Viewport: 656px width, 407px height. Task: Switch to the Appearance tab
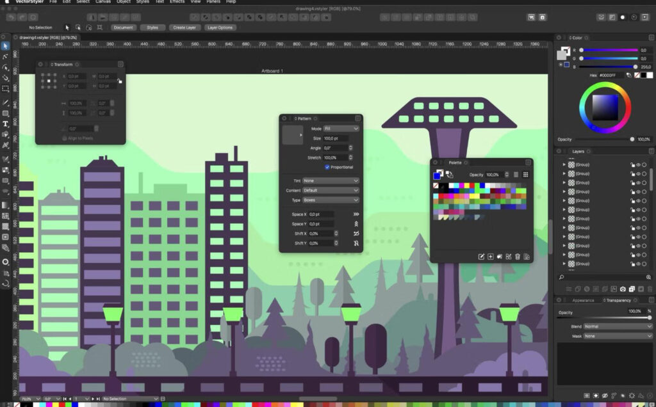(583, 300)
